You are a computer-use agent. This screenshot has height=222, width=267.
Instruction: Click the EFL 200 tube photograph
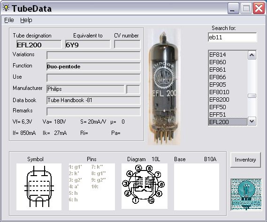[x=164, y=87]
